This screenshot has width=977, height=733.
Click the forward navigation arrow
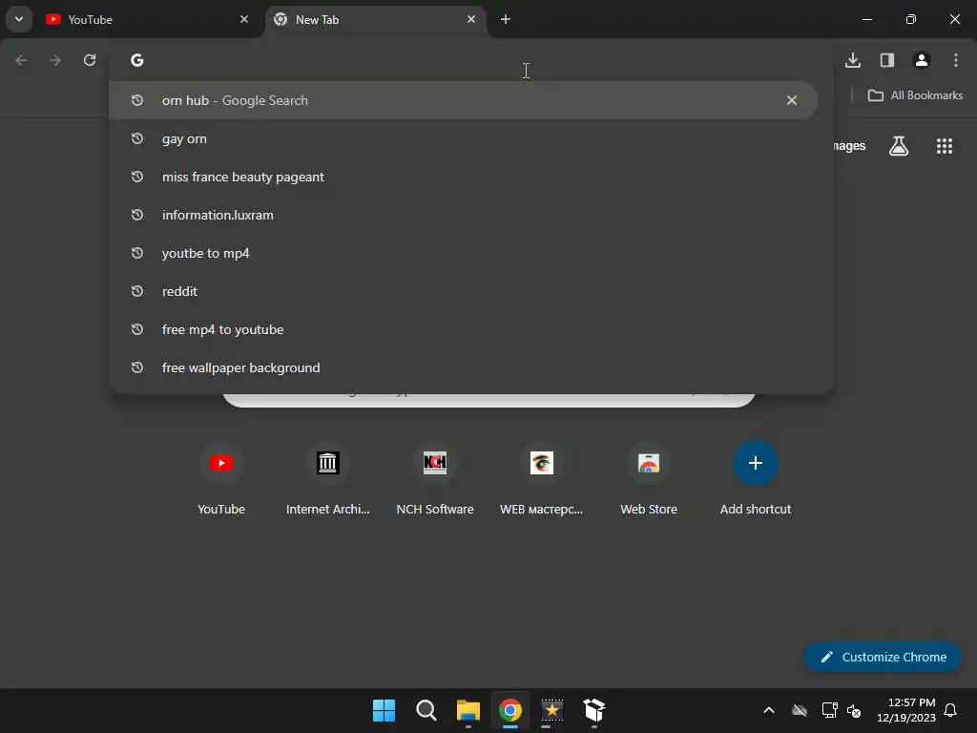[55, 60]
